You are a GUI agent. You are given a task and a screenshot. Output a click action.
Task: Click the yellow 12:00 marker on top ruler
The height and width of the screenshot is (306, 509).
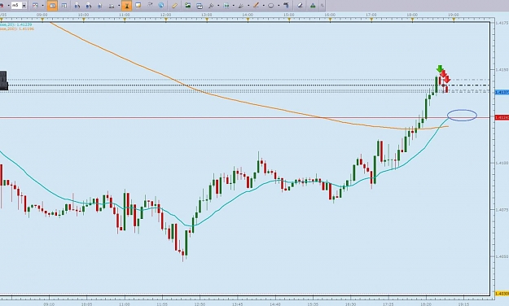pos(166,20)
